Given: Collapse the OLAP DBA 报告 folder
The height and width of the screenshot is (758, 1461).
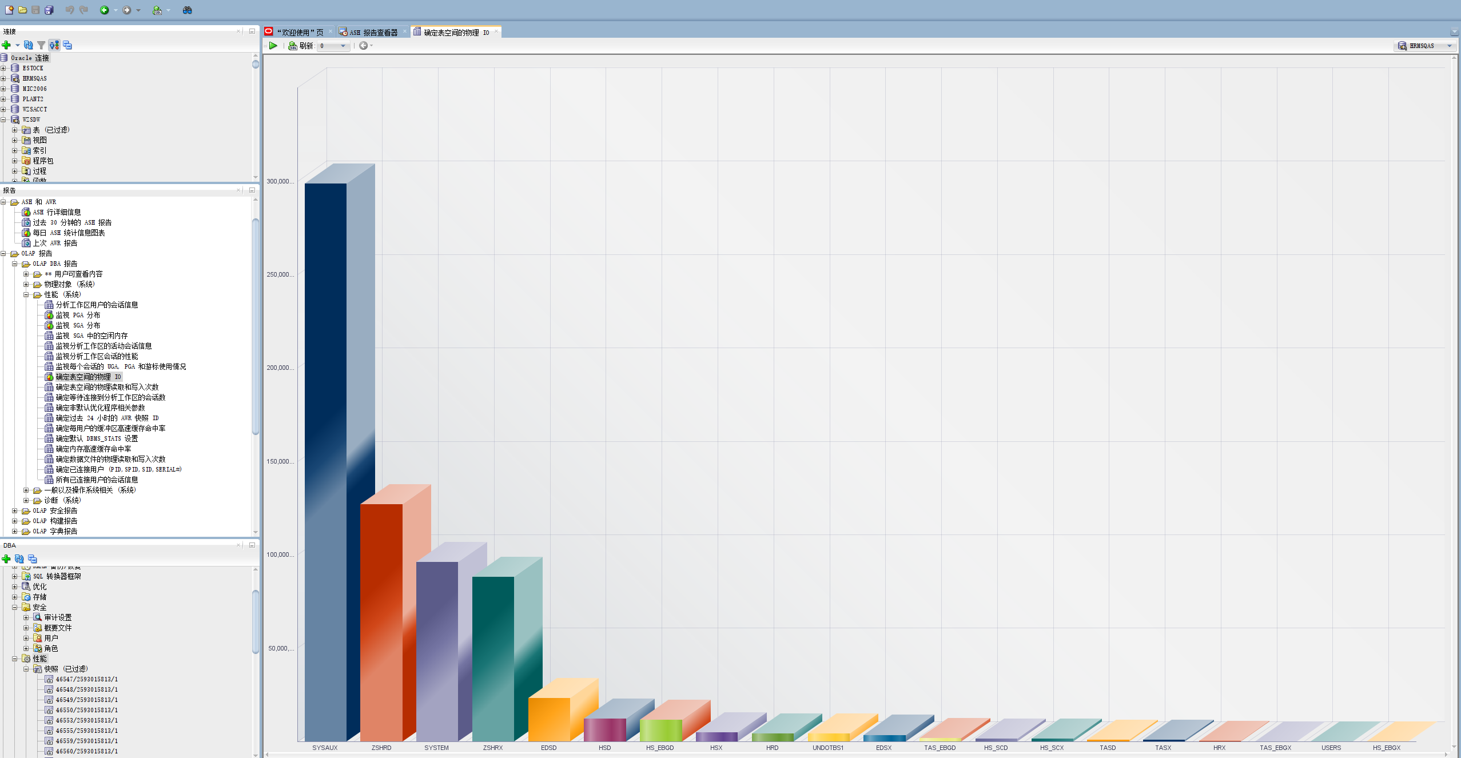Looking at the screenshot, I should 15,264.
